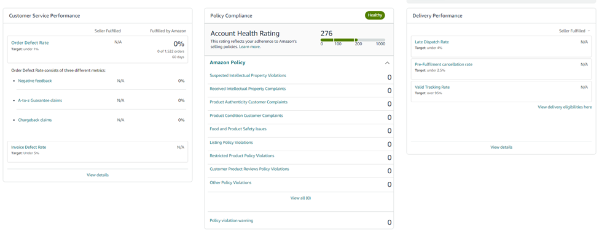Viewport: 599px width, 232px height.
Task: Open A-to-z Guarantee claims link
Action: point(40,100)
